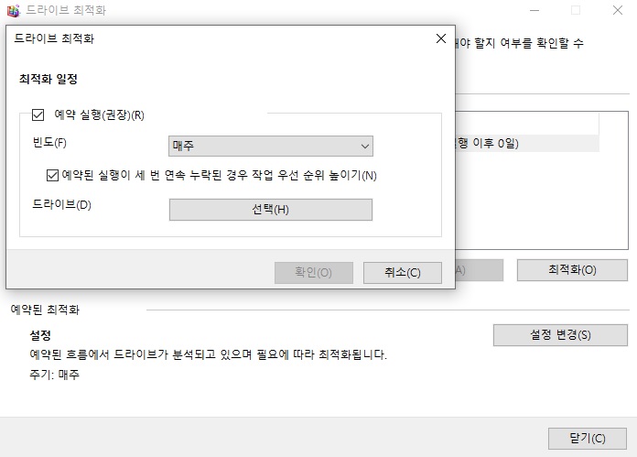The width and height of the screenshot is (637, 457).
Task: Click the drive row showing 이후 0일
Action: (527, 143)
